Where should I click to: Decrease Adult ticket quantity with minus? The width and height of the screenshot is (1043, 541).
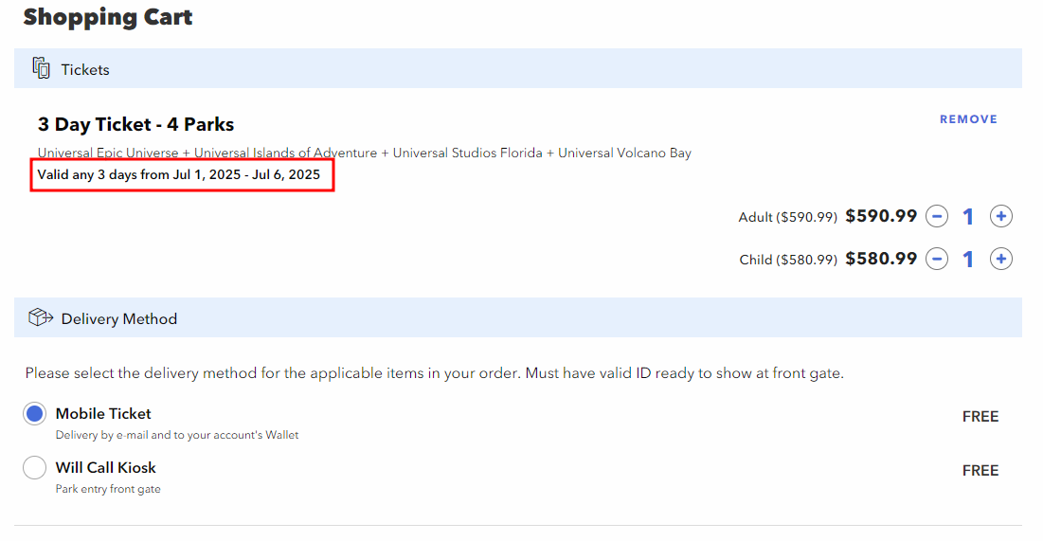click(x=937, y=216)
